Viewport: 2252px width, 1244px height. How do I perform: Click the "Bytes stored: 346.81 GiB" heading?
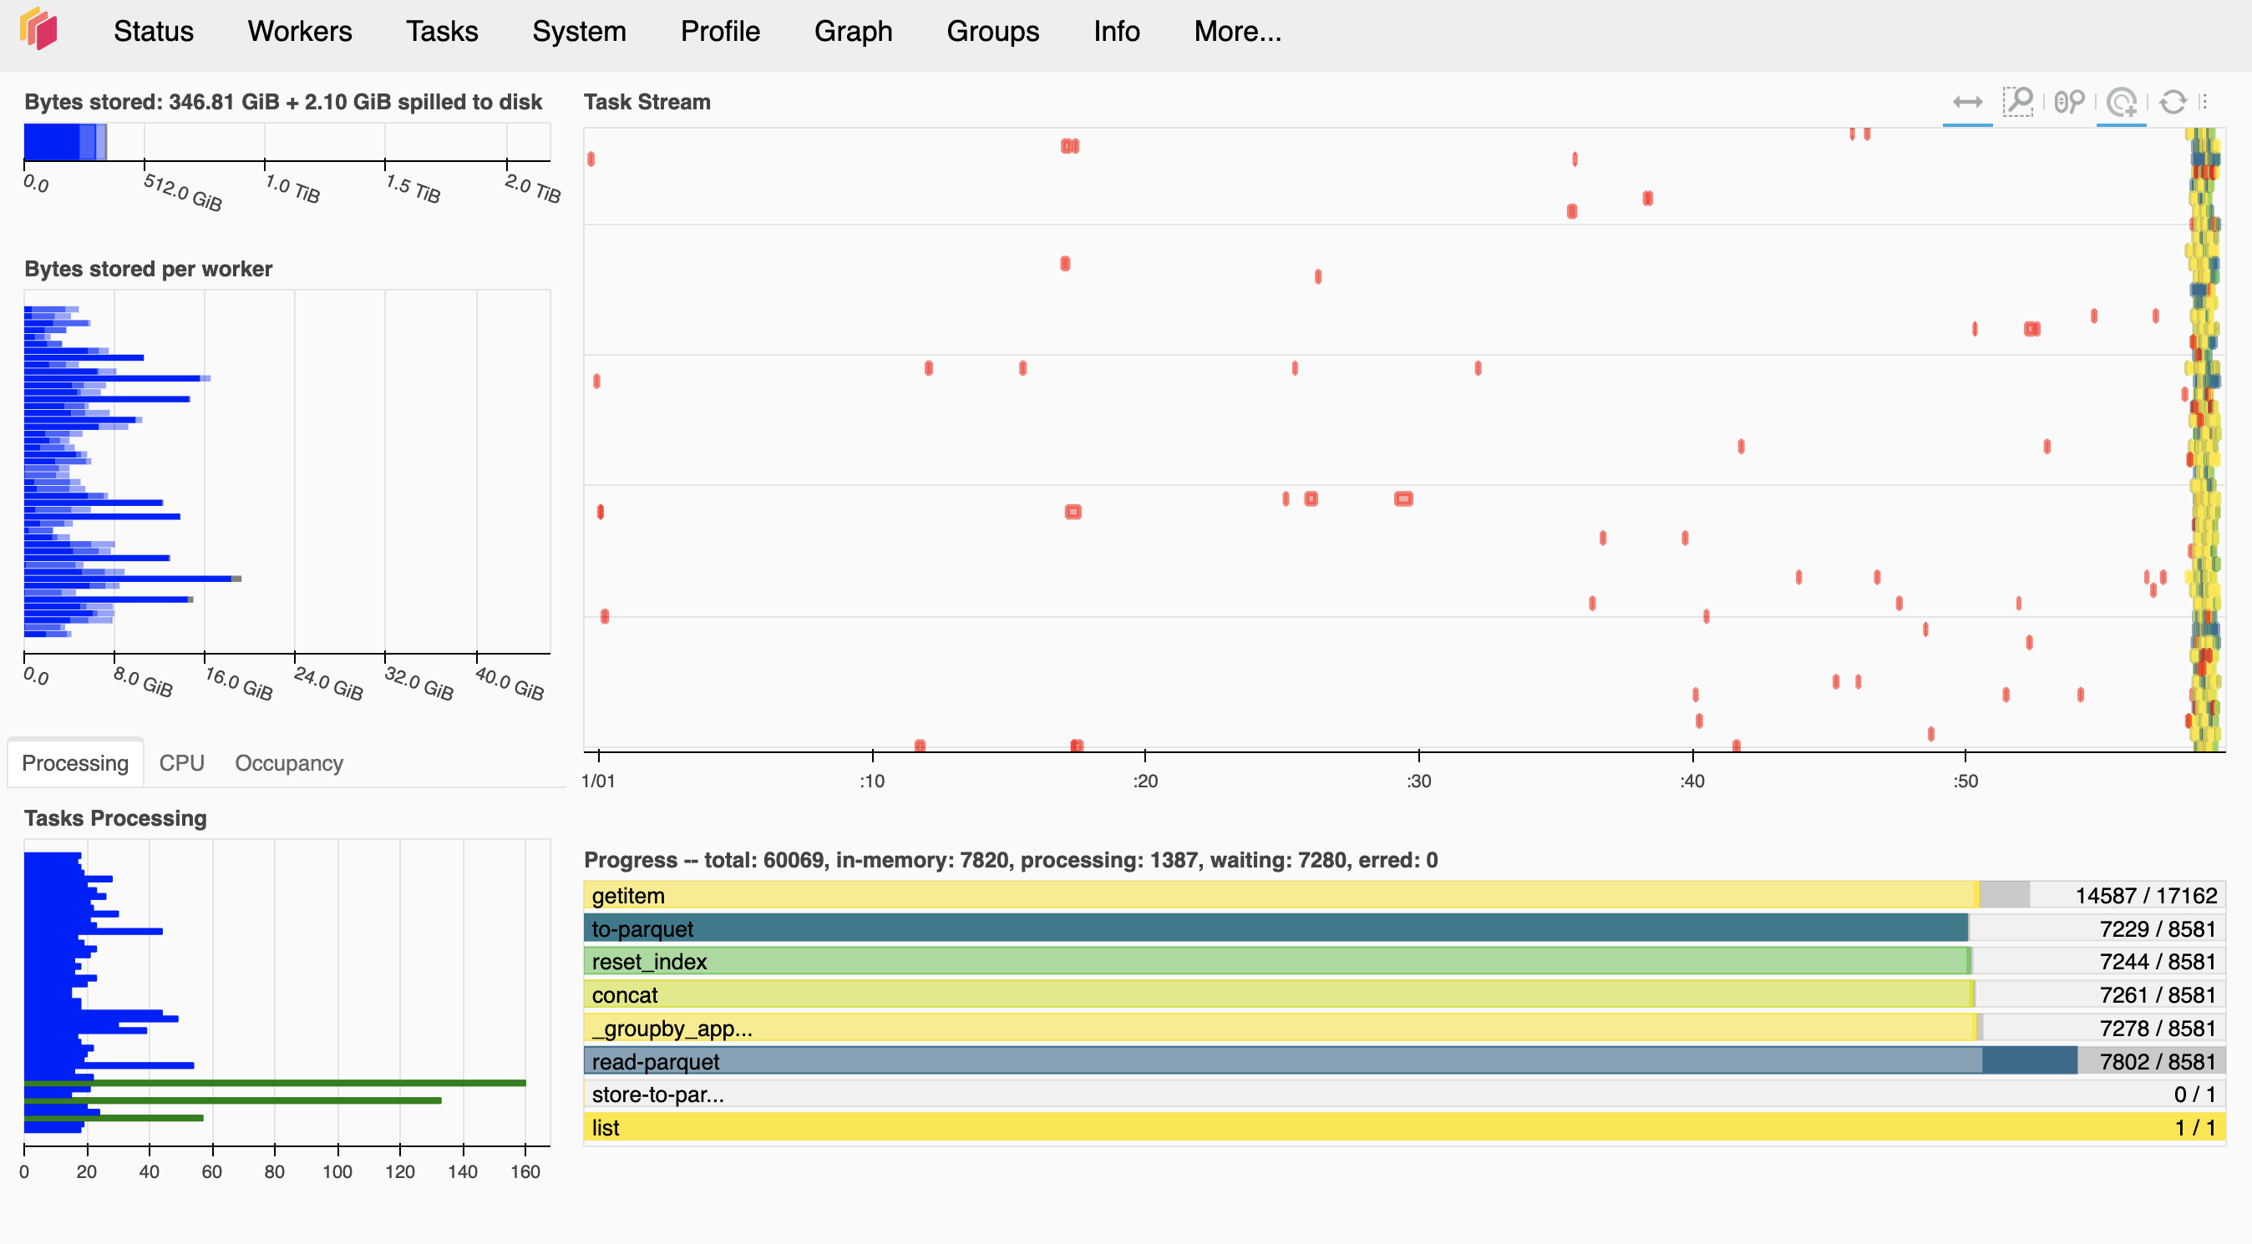[x=283, y=102]
